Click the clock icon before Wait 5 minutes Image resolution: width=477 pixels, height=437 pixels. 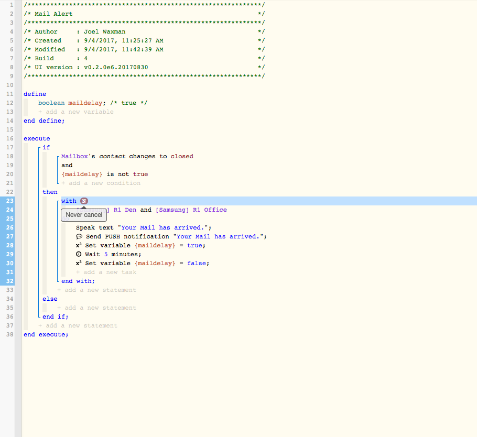[x=79, y=254]
